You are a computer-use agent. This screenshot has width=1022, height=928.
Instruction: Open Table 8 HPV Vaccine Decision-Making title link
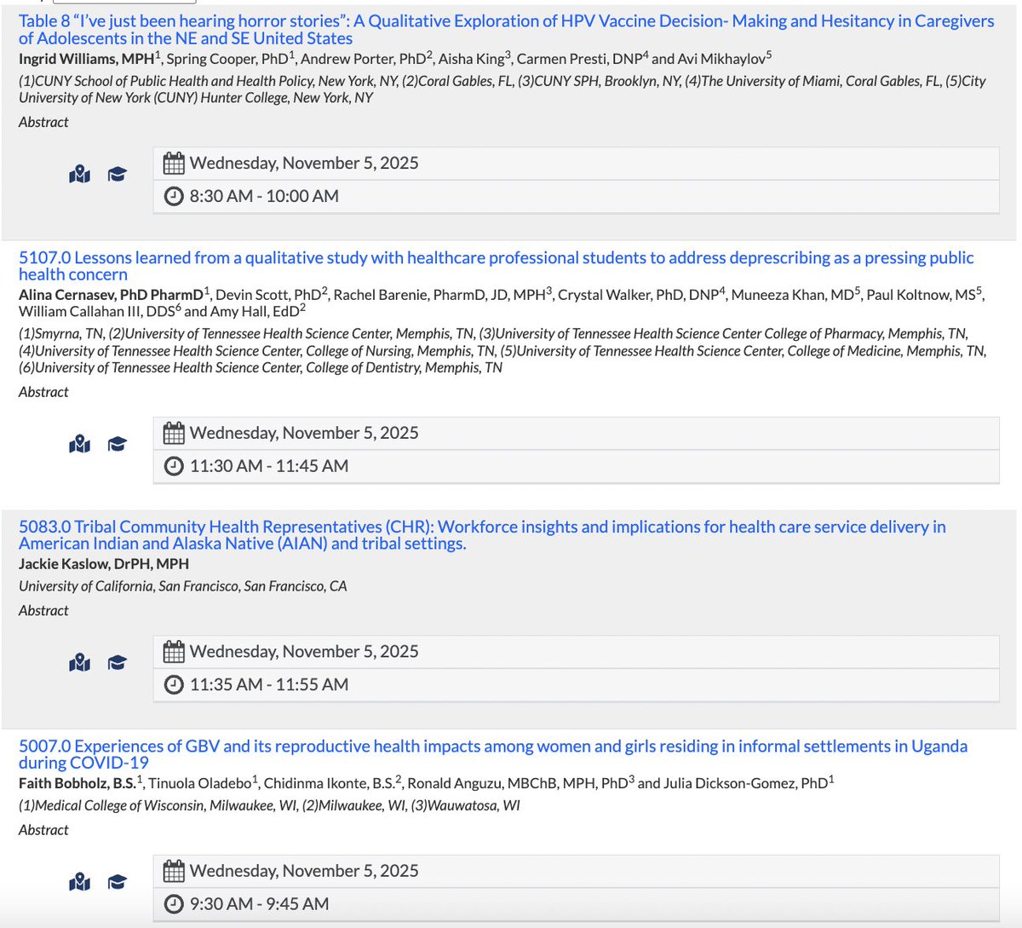[506, 30]
